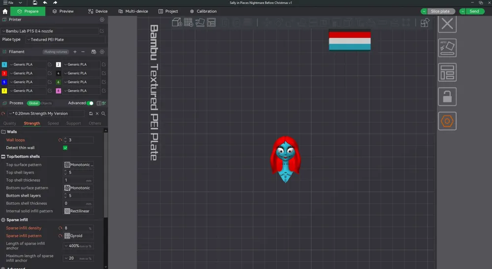
Task: Search process settings with magnifier icon
Action: [103, 114]
